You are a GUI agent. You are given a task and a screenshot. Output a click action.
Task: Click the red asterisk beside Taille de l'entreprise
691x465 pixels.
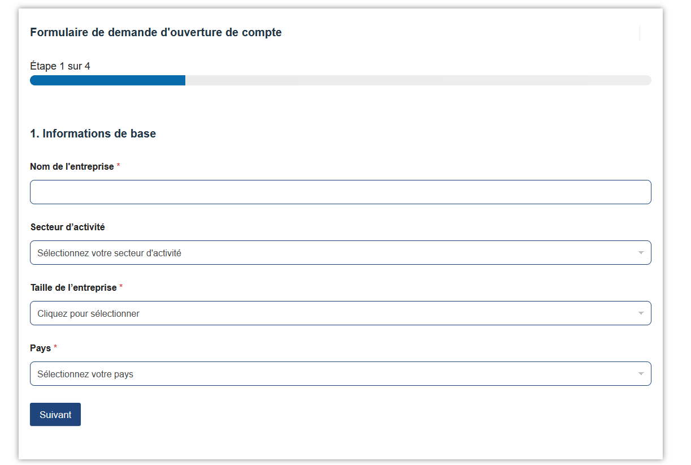pos(121,287)
